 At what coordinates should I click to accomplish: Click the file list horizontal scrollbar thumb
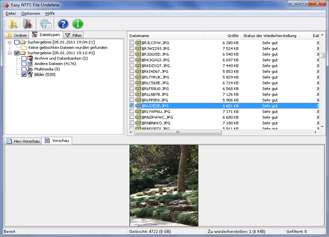click(x=178, y=132)
